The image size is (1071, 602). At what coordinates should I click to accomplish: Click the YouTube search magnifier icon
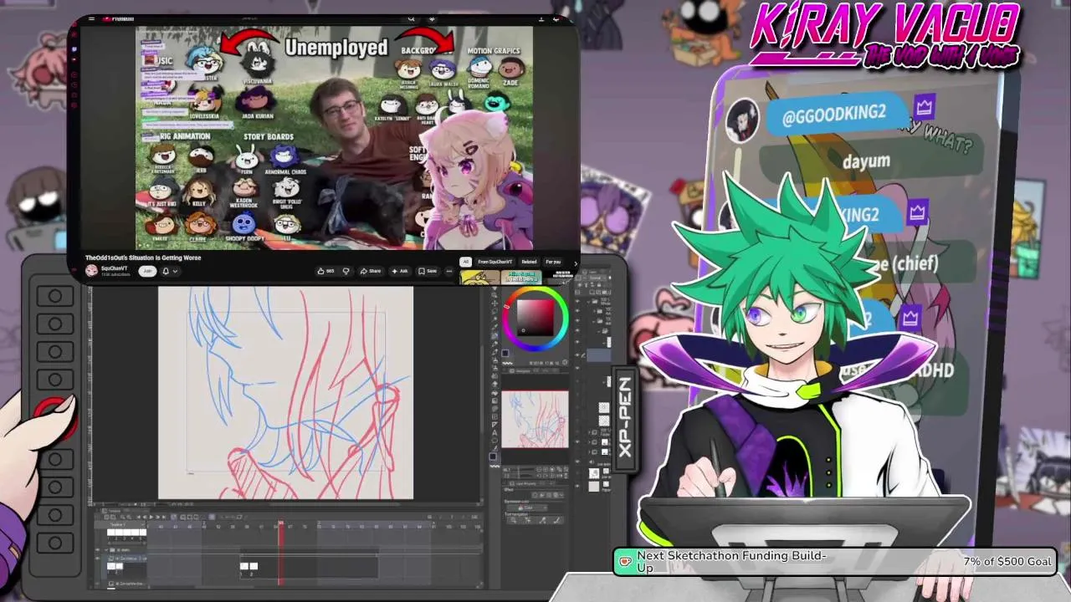(x=412, y=18)
